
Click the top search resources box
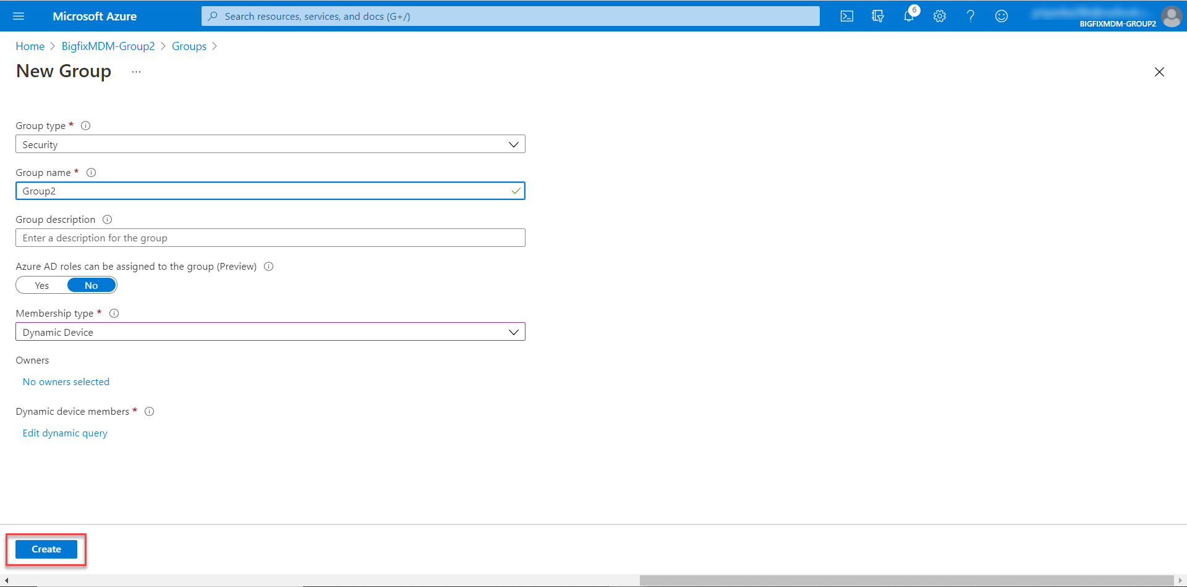point(511,16)
